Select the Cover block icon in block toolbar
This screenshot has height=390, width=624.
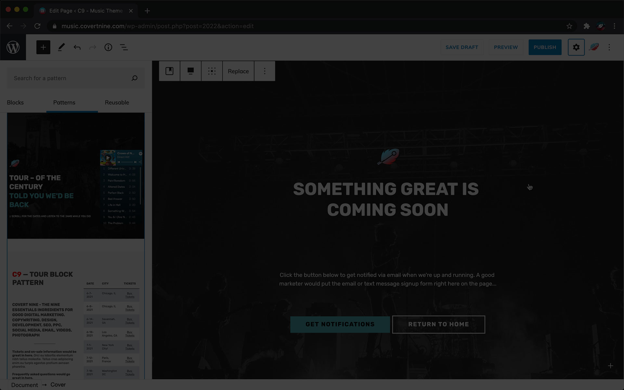pos(169,71)
